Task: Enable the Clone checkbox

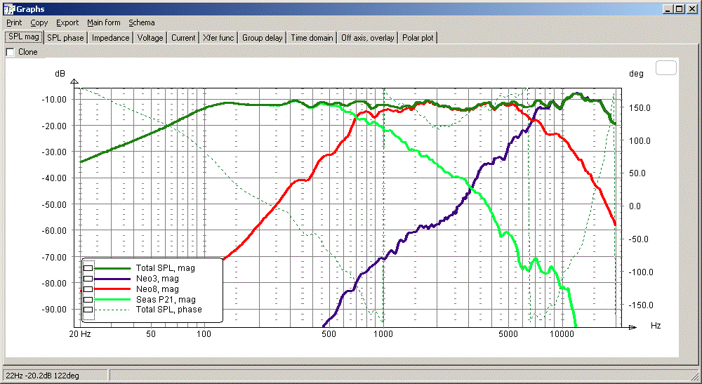Action: [x=11, y=53]
